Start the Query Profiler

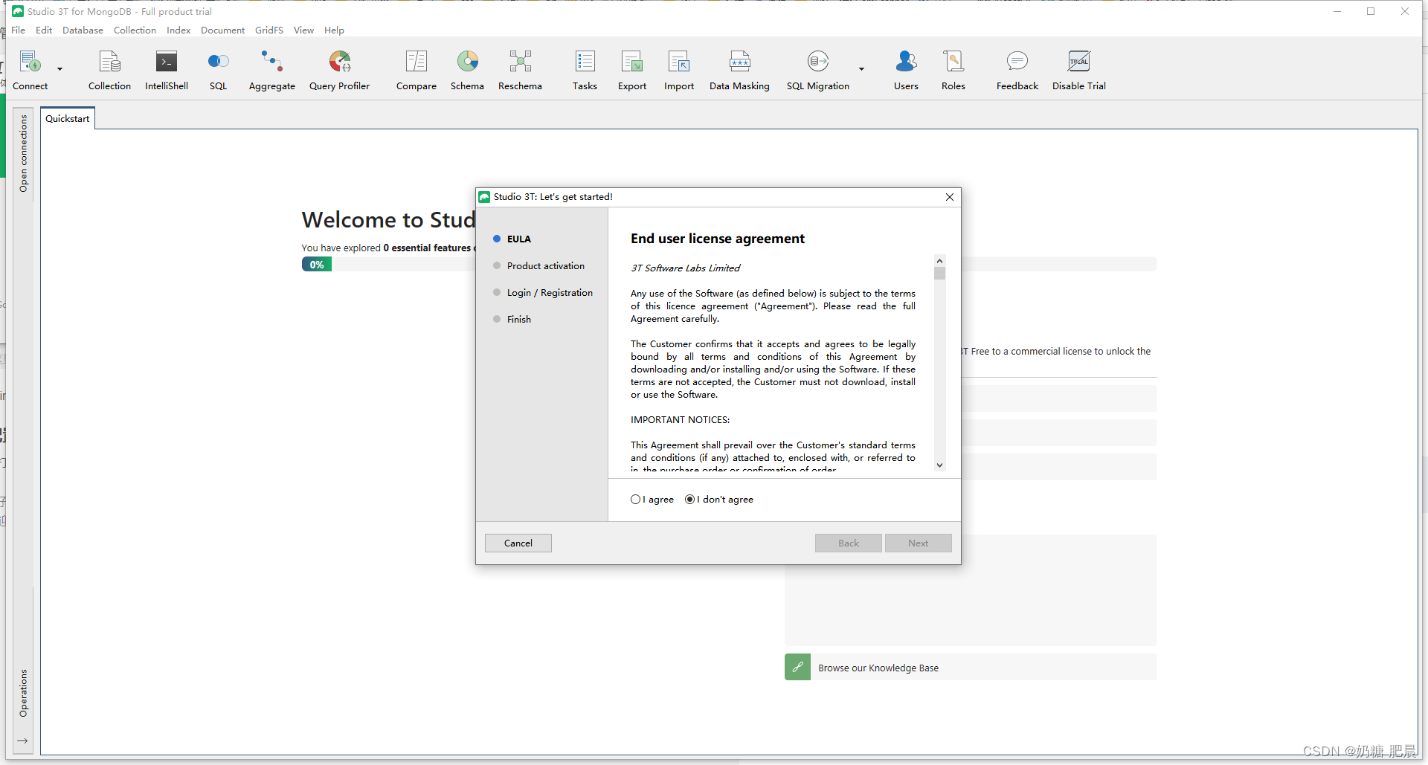[x=339, y=69]
